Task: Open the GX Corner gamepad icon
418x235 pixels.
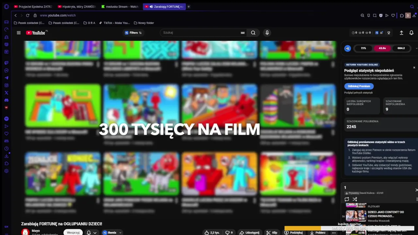Action: pos(6,22)
